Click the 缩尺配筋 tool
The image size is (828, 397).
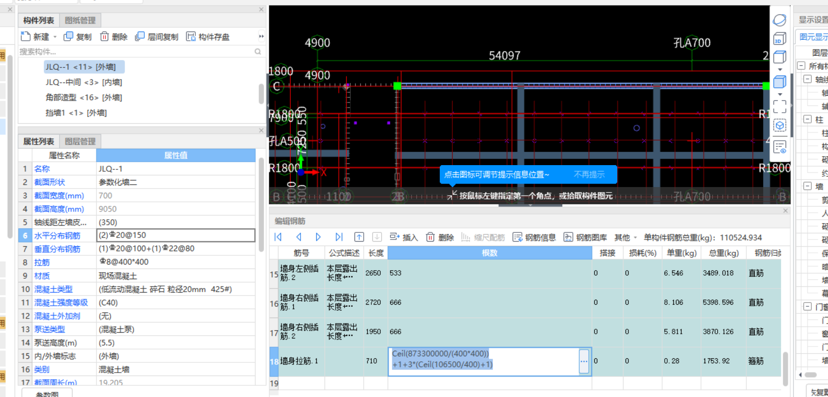tap(483, 237)
